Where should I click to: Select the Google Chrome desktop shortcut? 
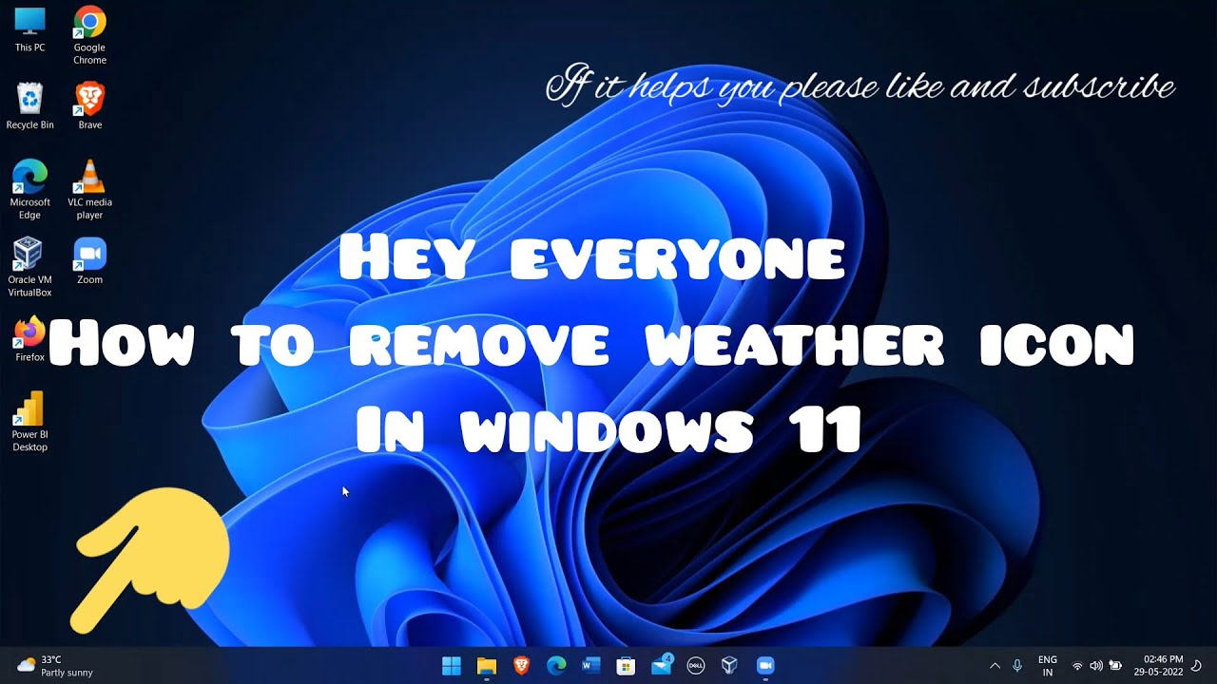(89, 35)
